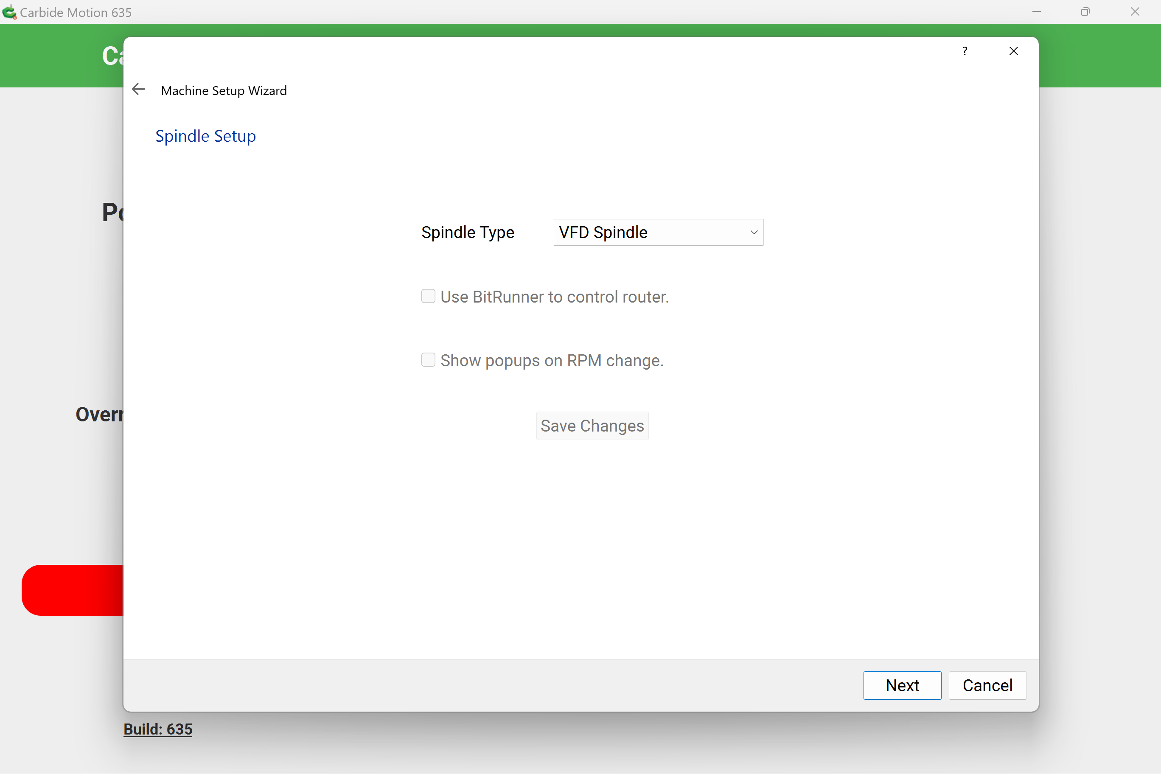Click the dropdown chevron beside VFD Spindle
Image resolution: width=1161 pixels, height=774 pixels.
[x=754, y=233]
